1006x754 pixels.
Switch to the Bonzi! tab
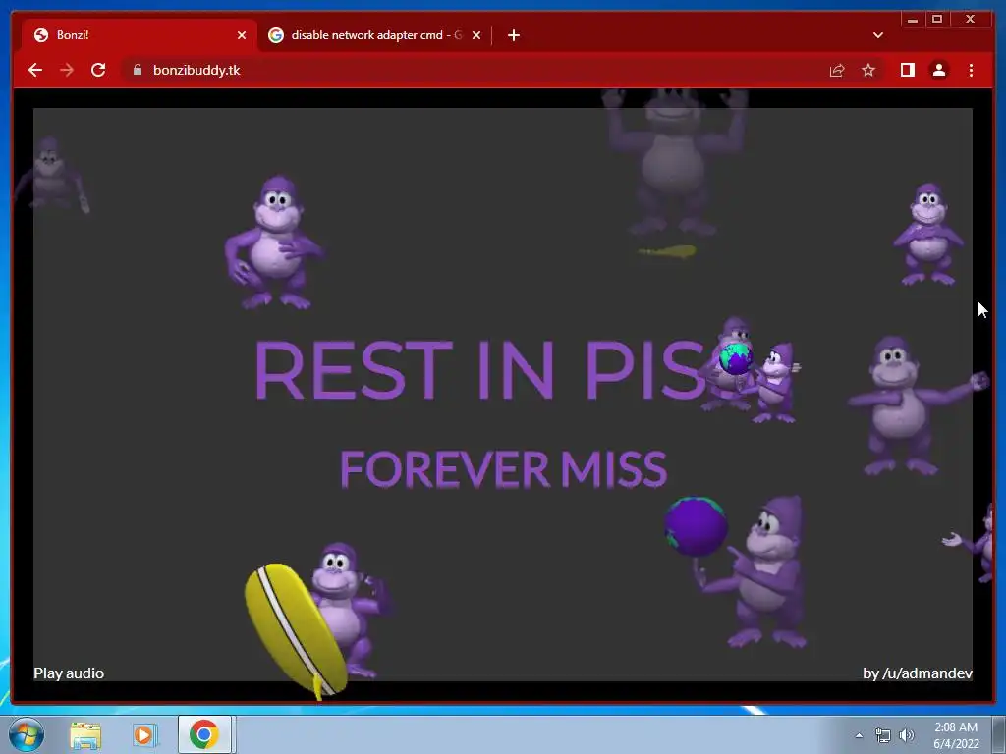click(139, 35)
